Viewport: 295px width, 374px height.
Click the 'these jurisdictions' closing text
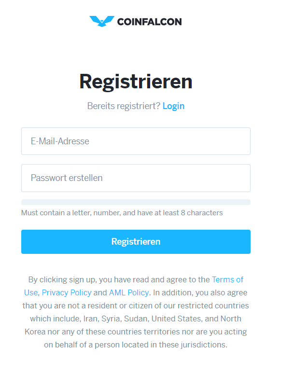click(x=193, y=345)
